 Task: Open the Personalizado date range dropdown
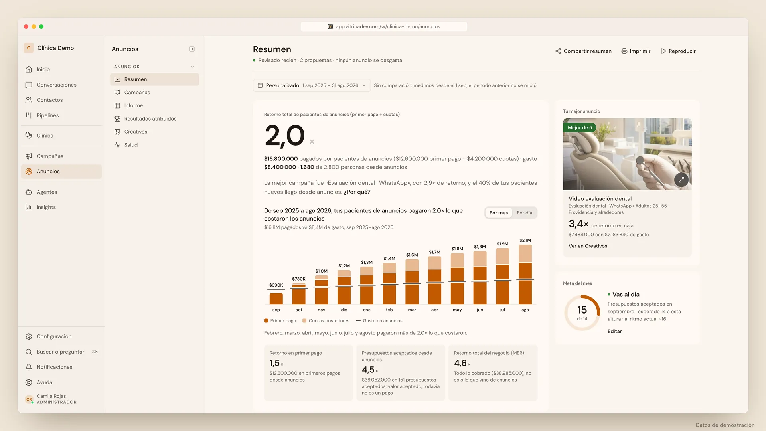pos(312,85)
